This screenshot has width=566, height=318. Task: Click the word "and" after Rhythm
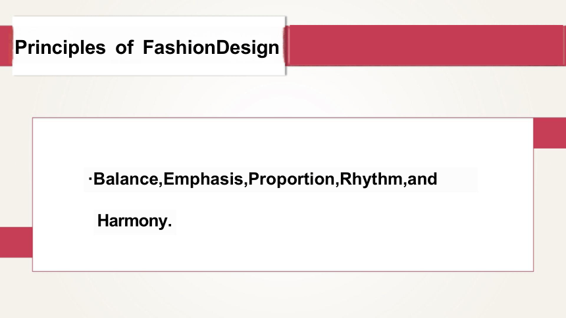[423, 179]
